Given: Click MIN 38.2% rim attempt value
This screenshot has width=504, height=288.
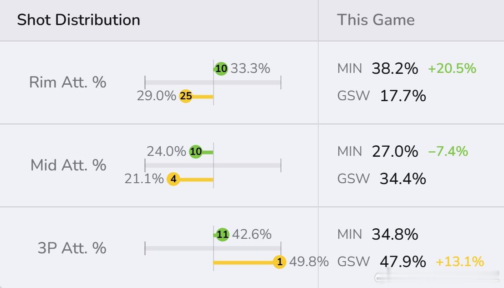Looking at the screenshot, I should (394, 69).
